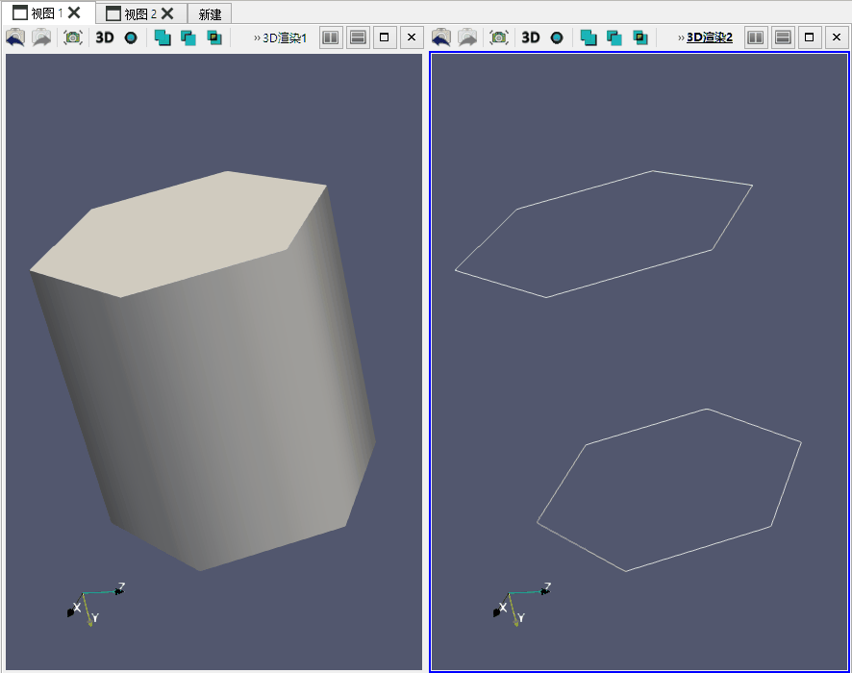Image resolution: width=852 pixels, height=673 pixels.
Task: Click the 3D渲染1 view title label
Action: (285, 38)
